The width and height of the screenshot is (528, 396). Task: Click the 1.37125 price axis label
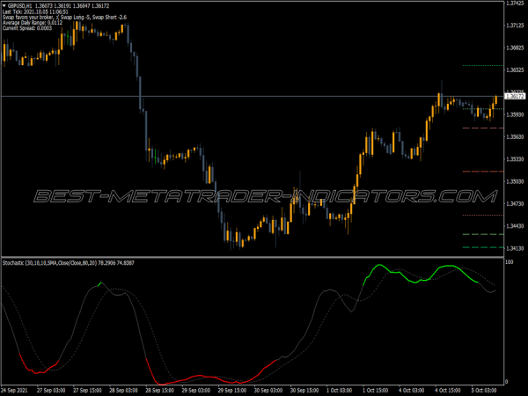click(x=515, y=26)
